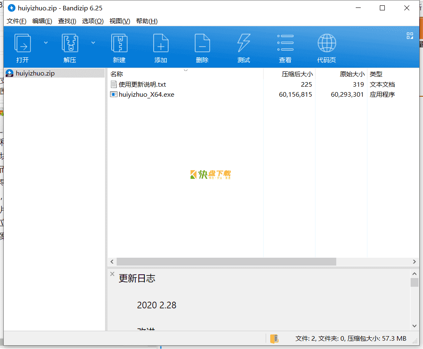Click the preview pane scroll down arrow

tap(414, 326)
